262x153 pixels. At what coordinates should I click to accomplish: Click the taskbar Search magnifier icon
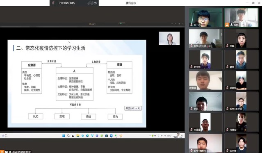pyautogui.click(x=68, y=136)
